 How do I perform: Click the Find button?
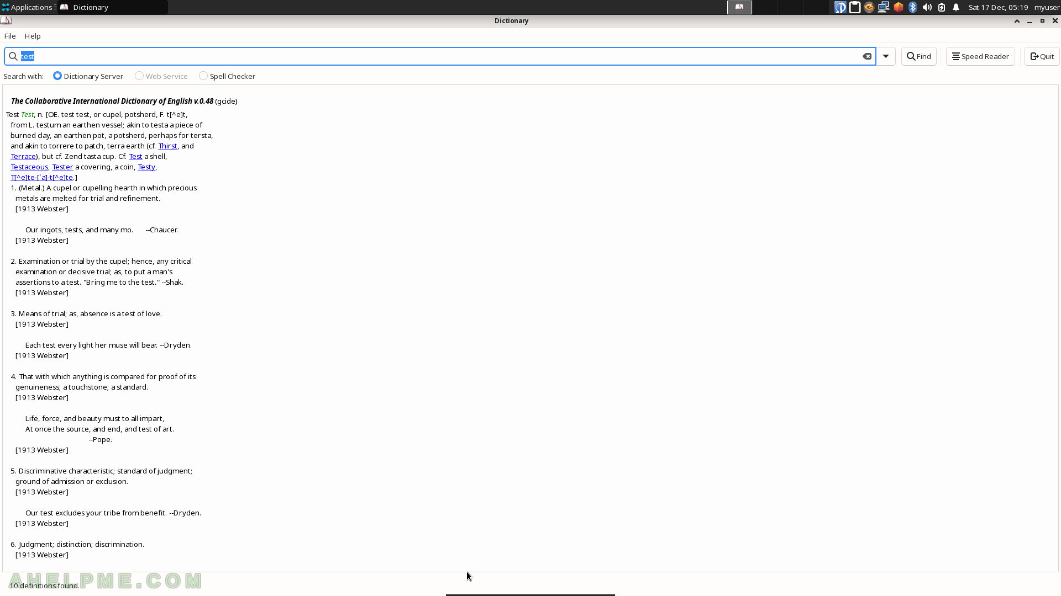click(919, 56)
